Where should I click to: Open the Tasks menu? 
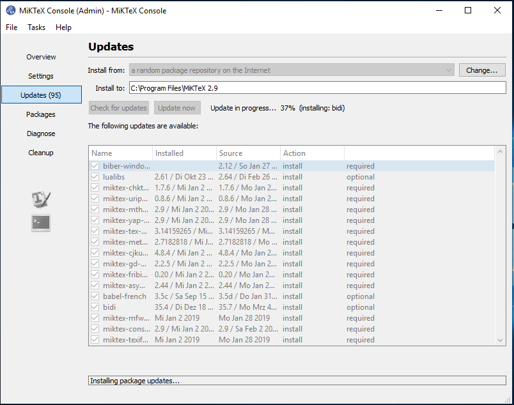36,27
